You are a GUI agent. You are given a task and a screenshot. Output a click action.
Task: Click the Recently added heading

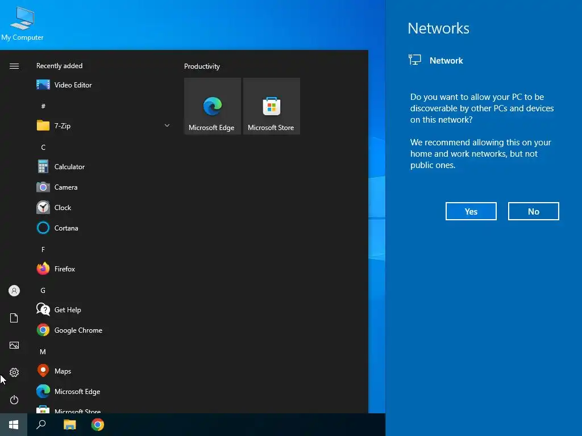[59, 66]
